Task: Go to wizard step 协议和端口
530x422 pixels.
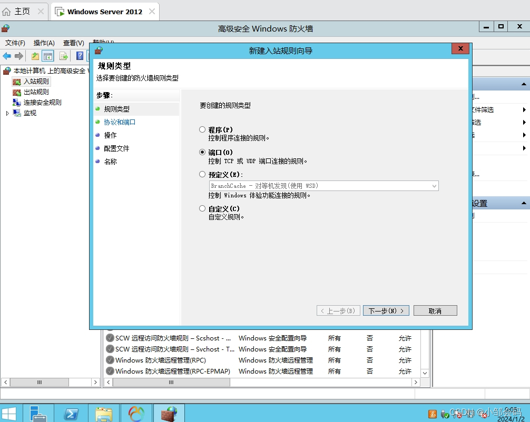Action: click(x=120, y=122)
